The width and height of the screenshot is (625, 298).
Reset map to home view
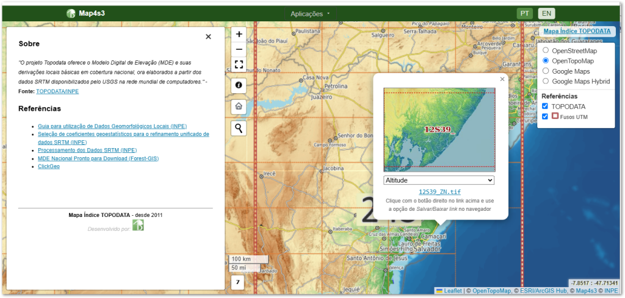[x=239, y=106]
